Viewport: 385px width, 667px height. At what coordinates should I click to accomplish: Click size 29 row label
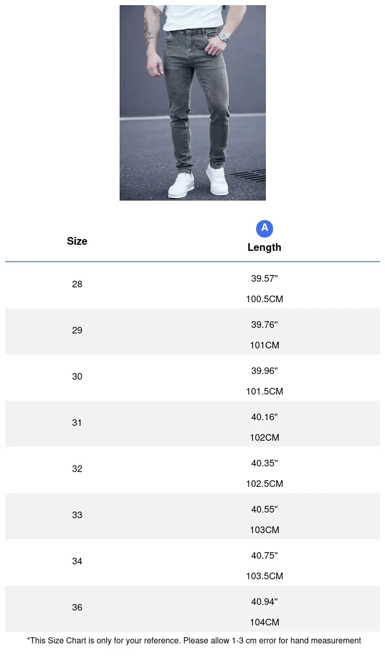pyautogui.click(x=77, y=330)
